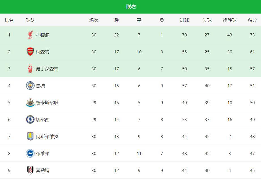Click the Manchester City badge icon
The image size is (261, 181).
[30, 86]
